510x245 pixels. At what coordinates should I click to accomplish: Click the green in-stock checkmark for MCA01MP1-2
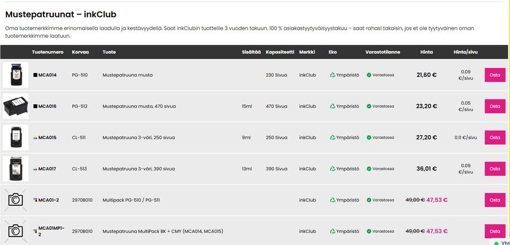click(x=369, y=231)
